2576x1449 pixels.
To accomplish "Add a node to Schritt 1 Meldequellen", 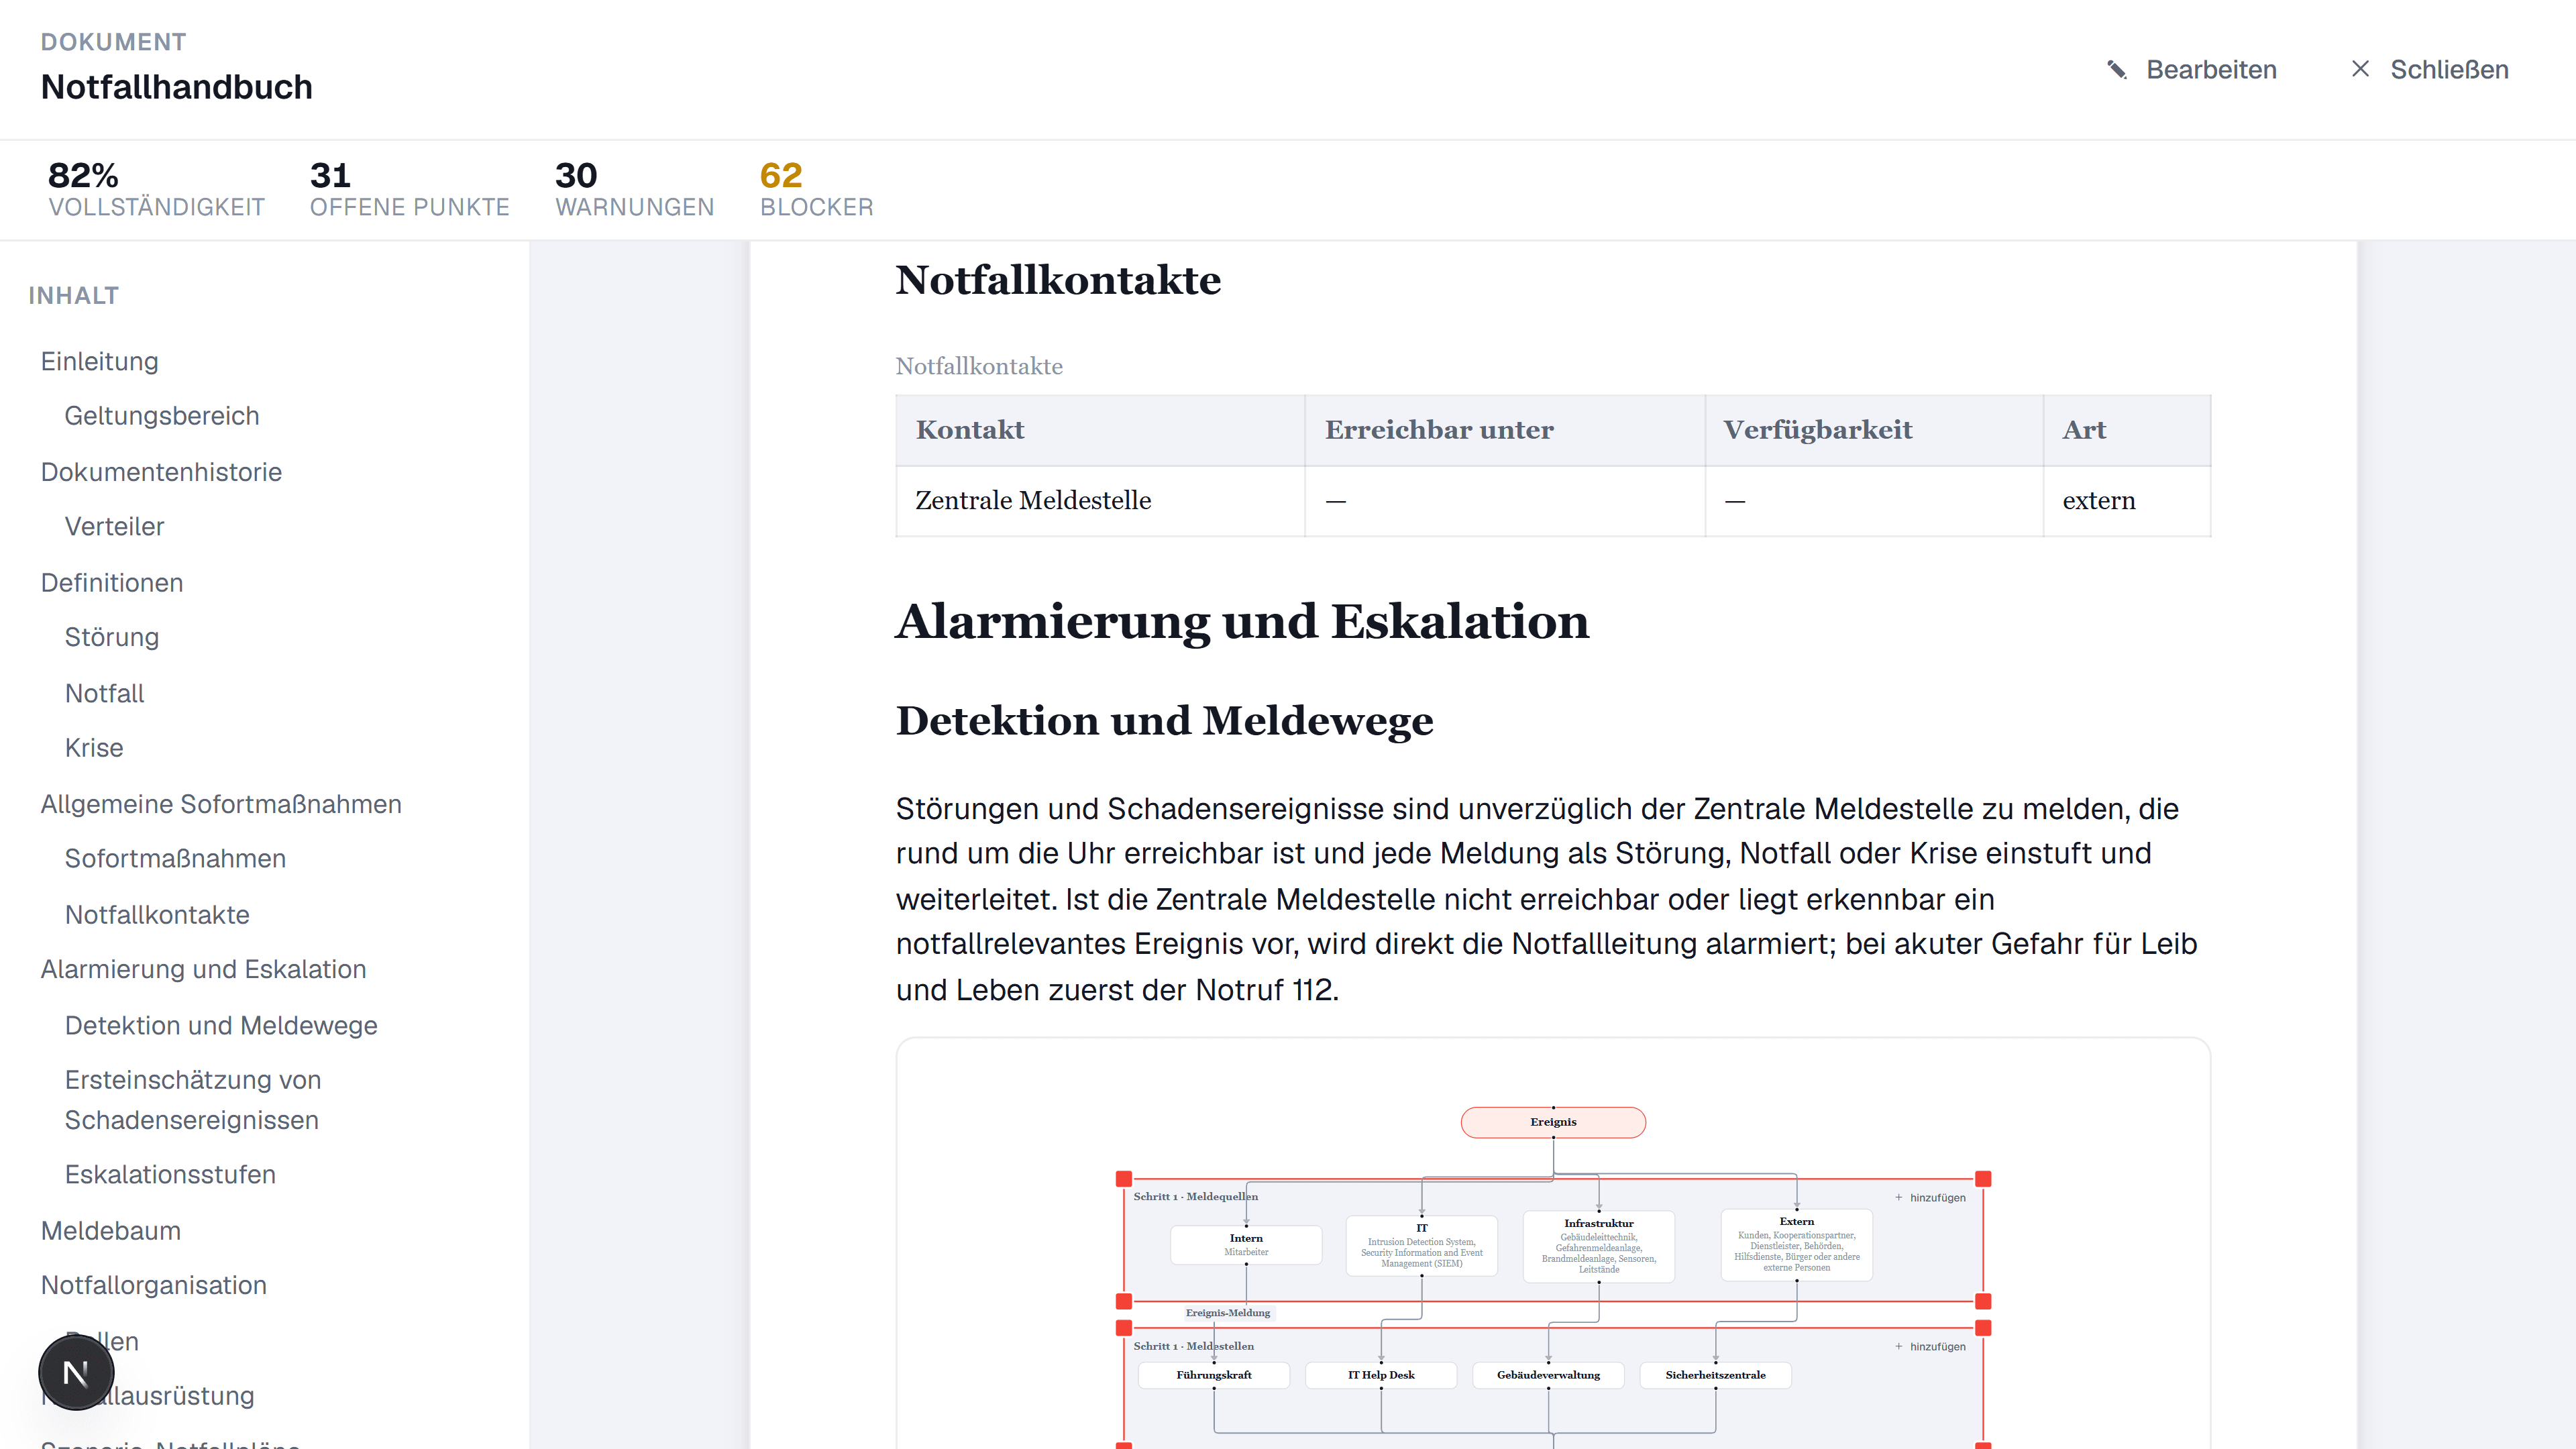I will pos(1929,1197).
